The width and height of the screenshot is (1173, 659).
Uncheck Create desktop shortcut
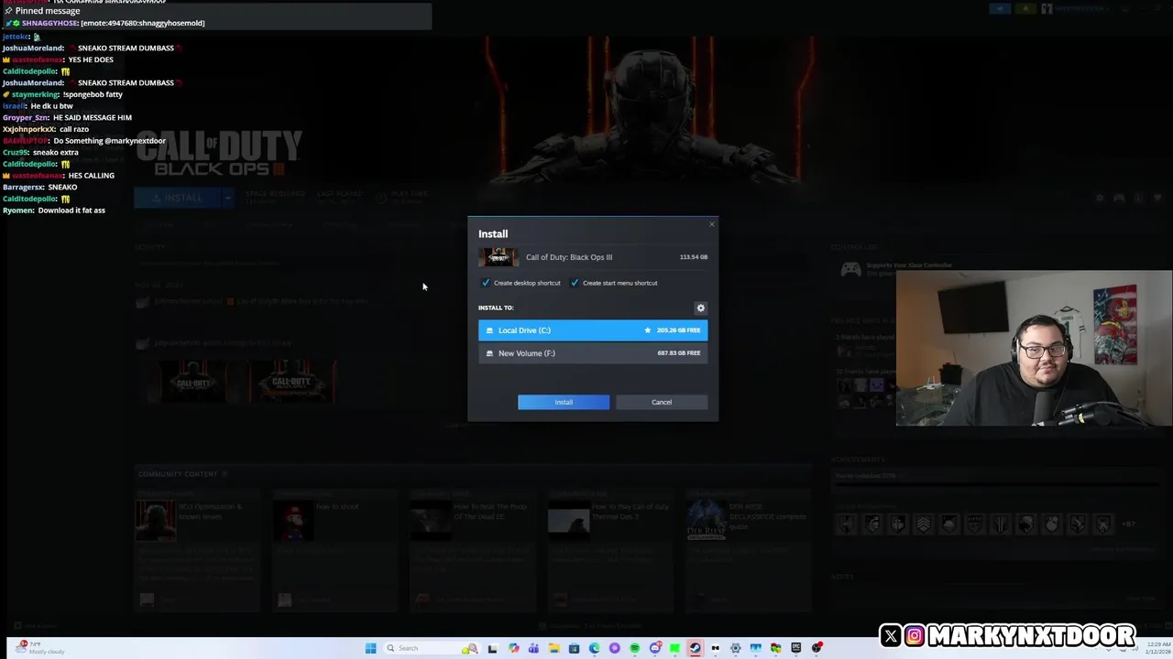pyautogui.click(x=486, y=283)
